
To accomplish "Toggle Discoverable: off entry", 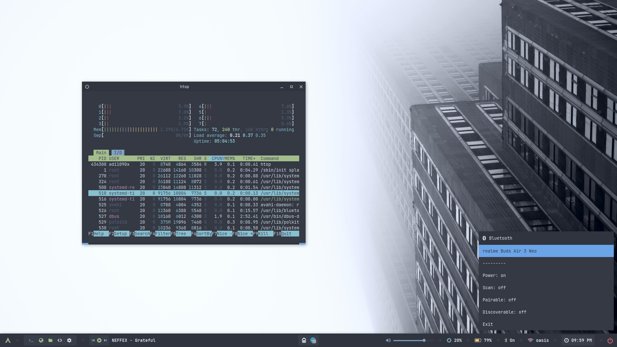I will [x=504, y=312].
